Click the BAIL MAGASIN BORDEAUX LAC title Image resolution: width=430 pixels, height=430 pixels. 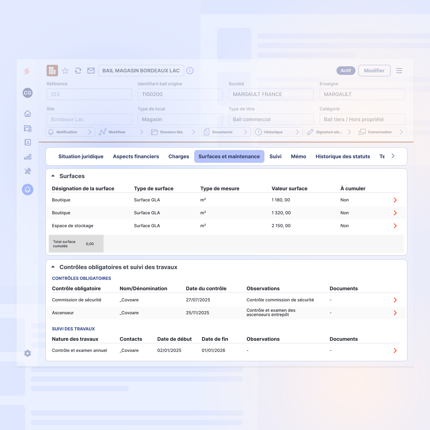click(141, 71)
